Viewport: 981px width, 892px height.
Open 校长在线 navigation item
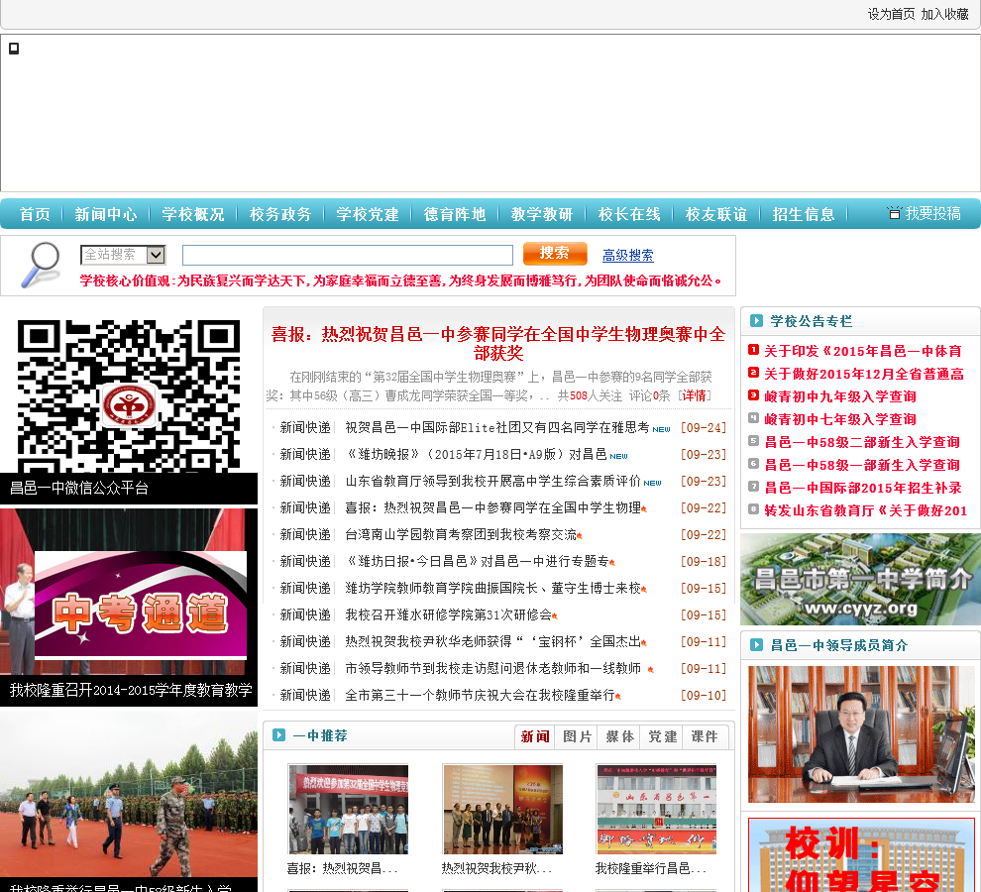coord(629,214)
